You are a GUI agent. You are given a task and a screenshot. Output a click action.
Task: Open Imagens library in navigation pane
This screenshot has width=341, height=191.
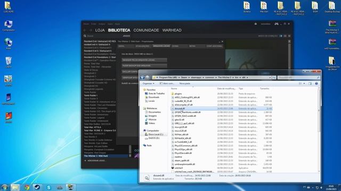point(152,116)
